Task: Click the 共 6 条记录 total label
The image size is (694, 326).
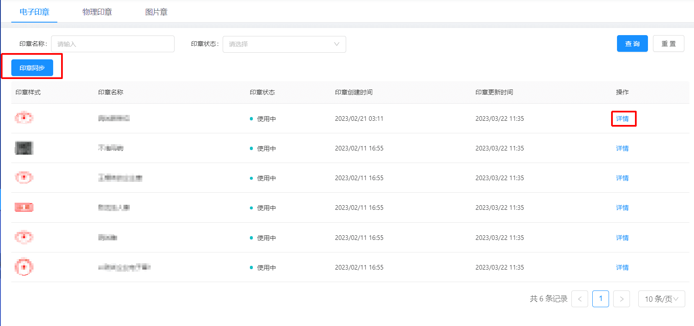Action: 549,299
